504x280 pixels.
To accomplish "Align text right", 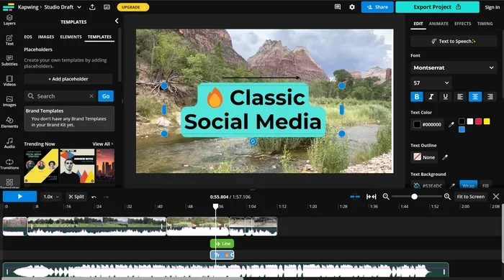I will pyautogui.click(x=490, y=96).
